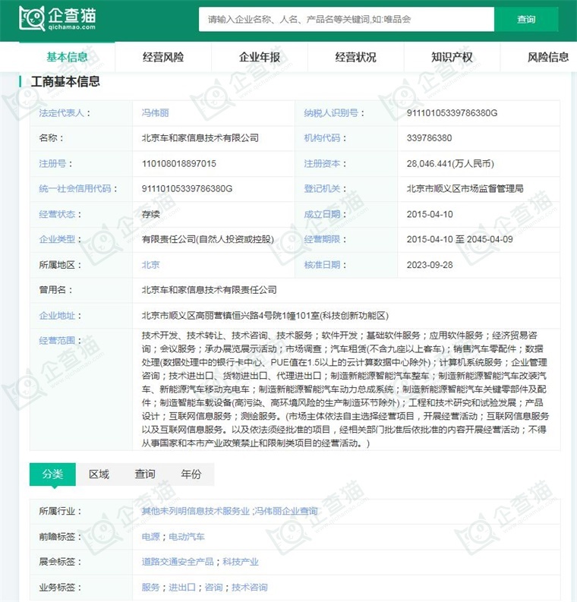The height and width of the screenshot is (602, 577).
Task: Open the 企业年报 tab
Action: pos(260,57)
